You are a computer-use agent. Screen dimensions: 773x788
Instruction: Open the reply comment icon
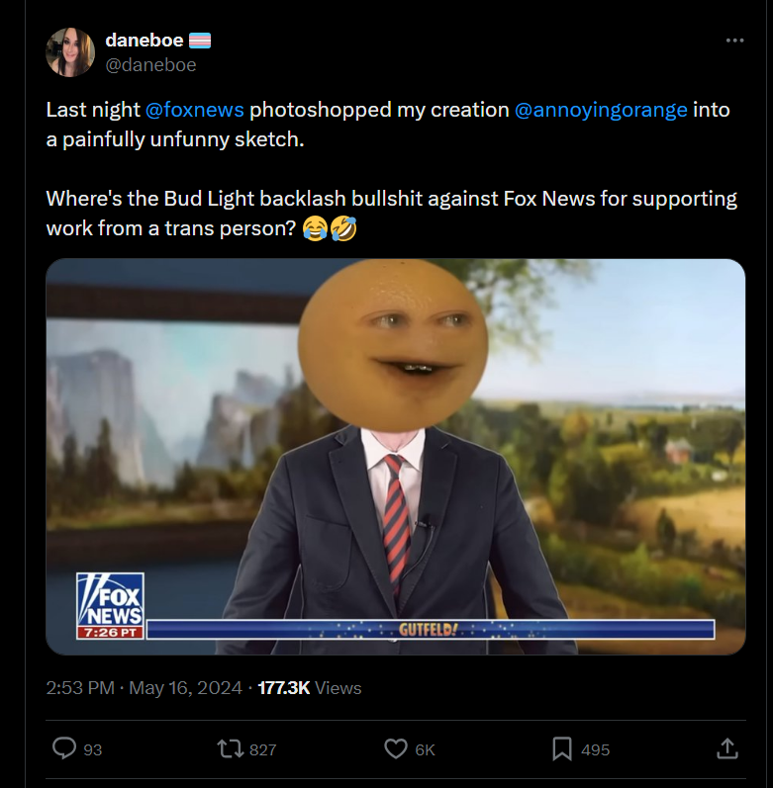(64, 748)
